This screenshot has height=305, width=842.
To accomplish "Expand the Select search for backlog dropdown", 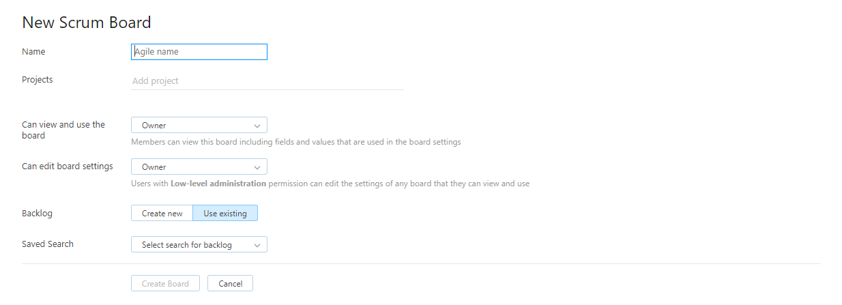I will (x=199, y=245).
